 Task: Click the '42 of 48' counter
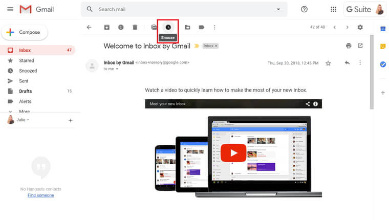pyautogui.click(x=317, y=27)
